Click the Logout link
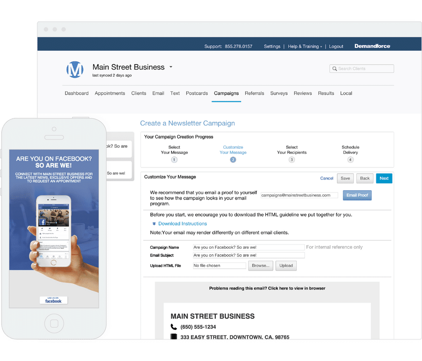The height and width of the screenshot is (361, 422). (336, 46)
